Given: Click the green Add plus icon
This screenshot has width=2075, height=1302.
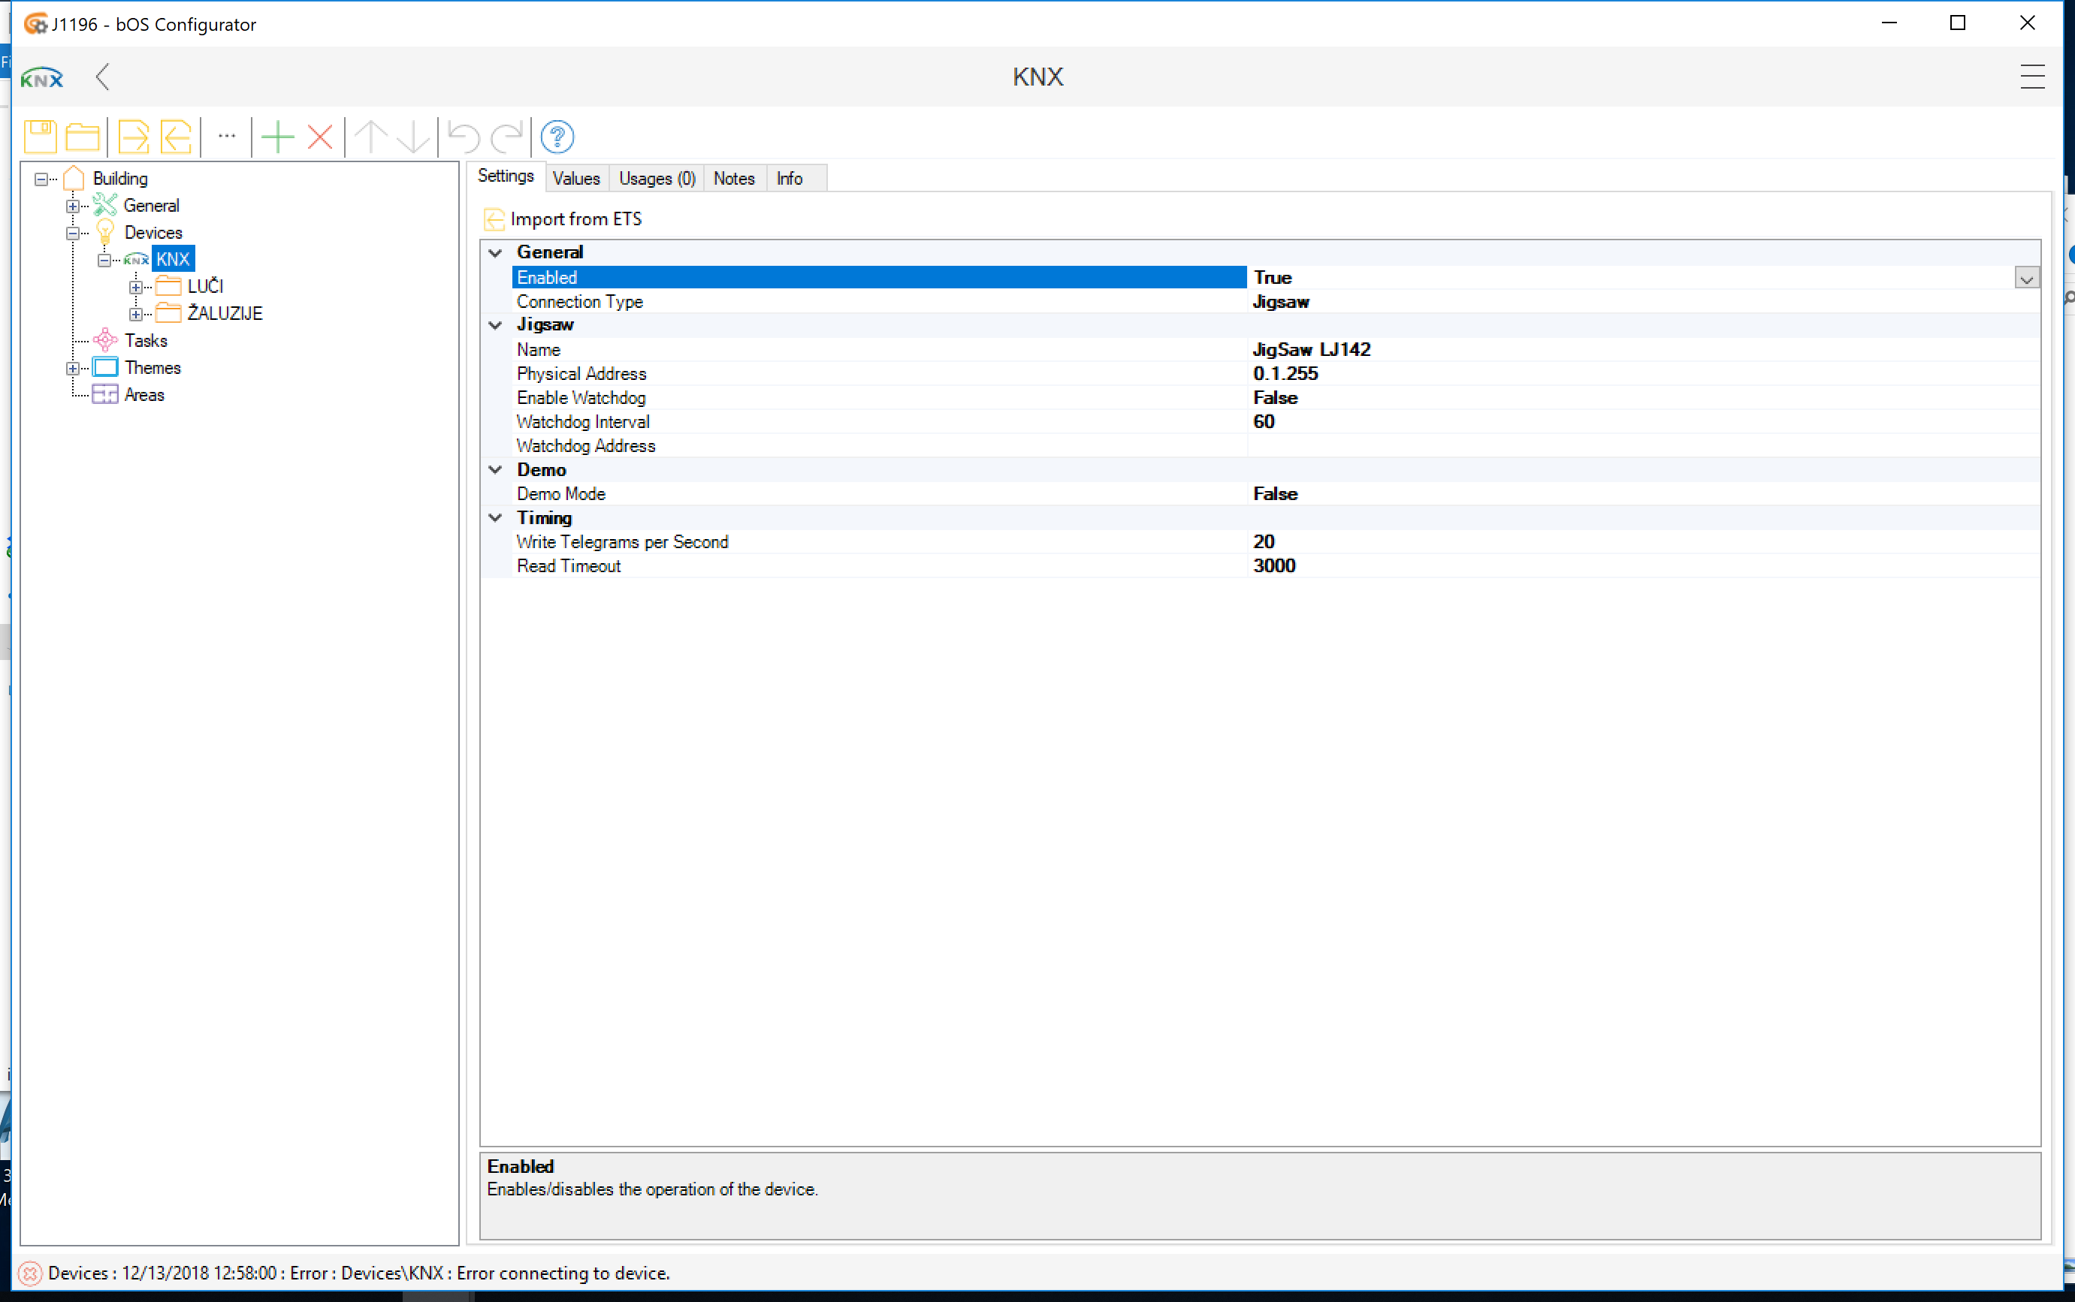Looking at the screenshot, I should pyautogui.click(x=277, y=137).
